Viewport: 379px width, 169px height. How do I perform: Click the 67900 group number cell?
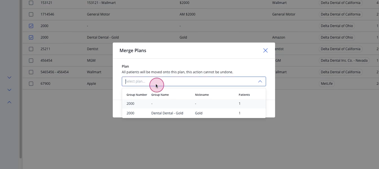tap(45, 84)
